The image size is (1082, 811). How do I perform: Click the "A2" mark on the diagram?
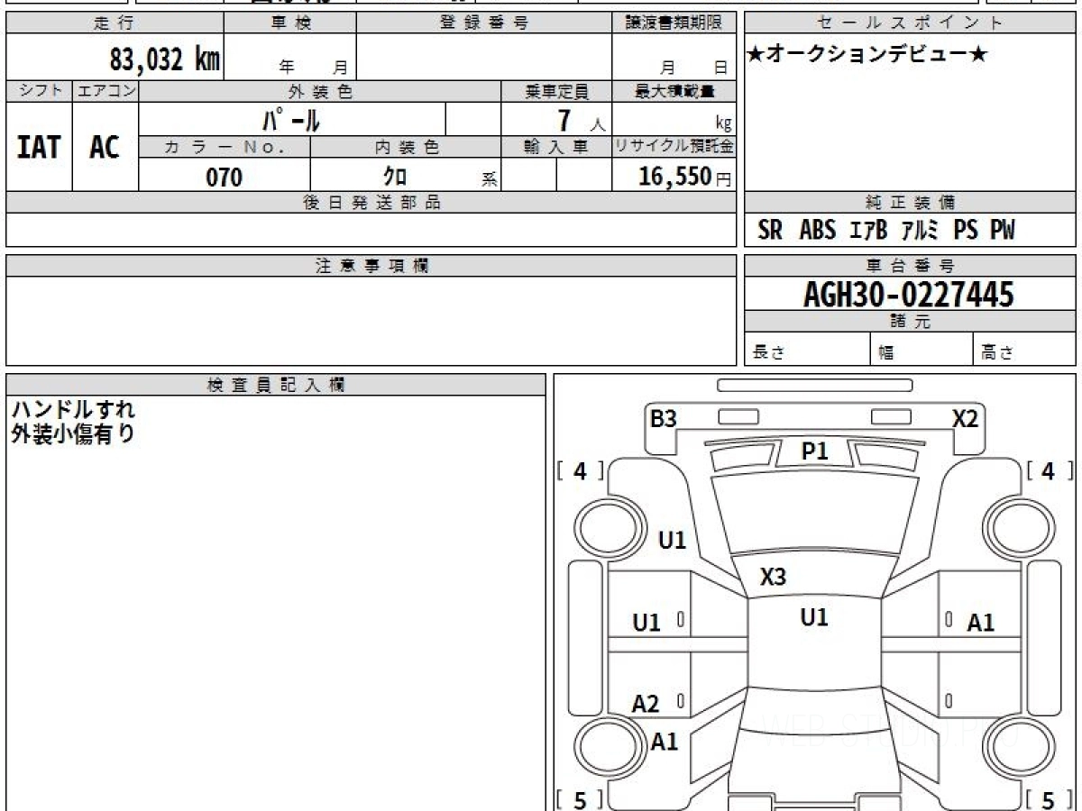coord(646,705)
